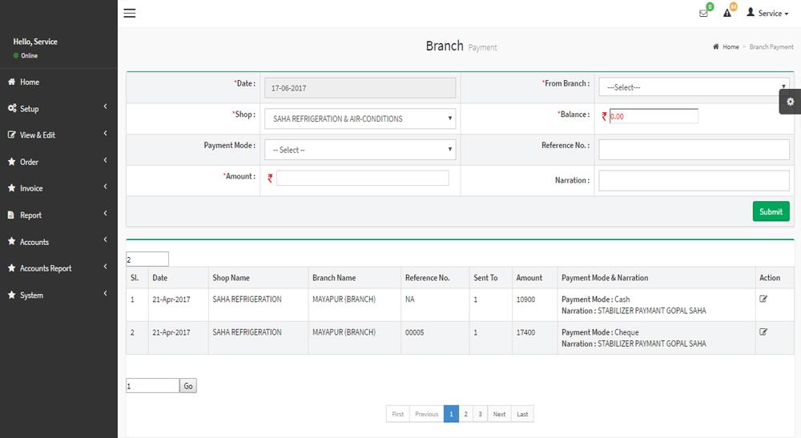Focus the Narration input field
The width and height of the screenshot is (801, 438).
694,181
